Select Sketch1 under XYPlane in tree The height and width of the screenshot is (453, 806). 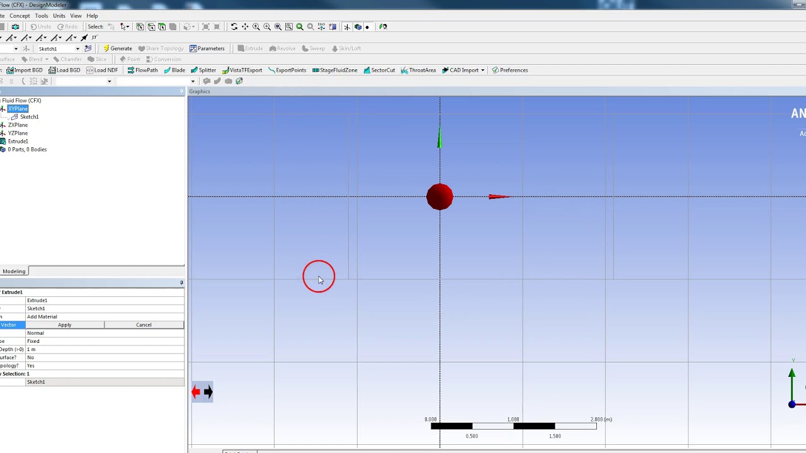click(29, 117)
